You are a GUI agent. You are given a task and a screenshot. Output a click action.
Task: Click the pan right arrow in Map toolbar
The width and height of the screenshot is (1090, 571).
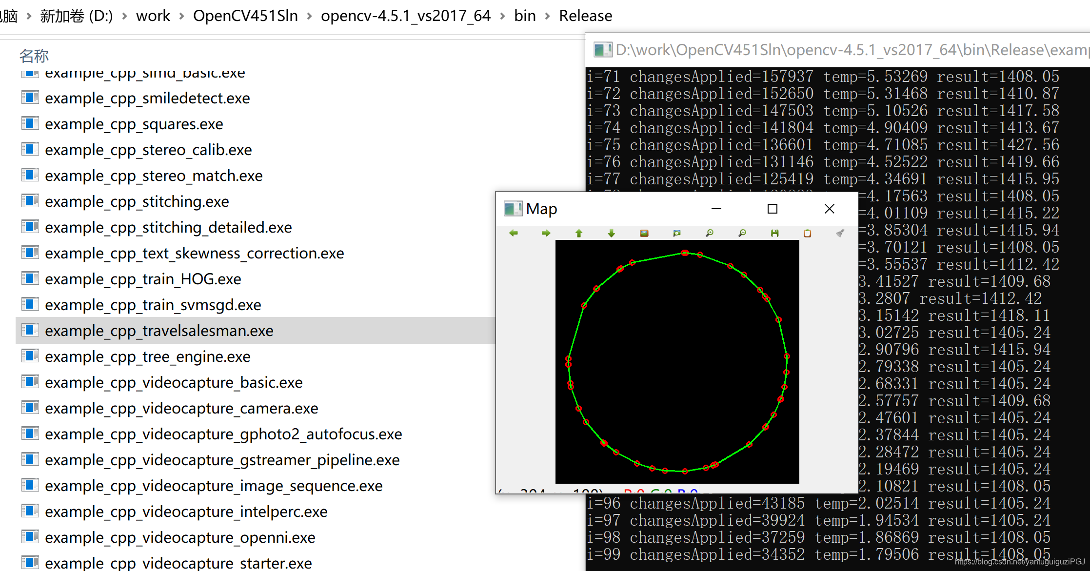[x=546, y=233]
